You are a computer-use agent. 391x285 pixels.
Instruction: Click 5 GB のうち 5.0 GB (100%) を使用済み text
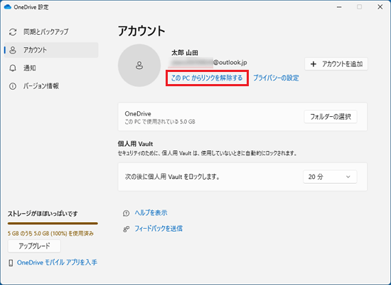[50, 234]
